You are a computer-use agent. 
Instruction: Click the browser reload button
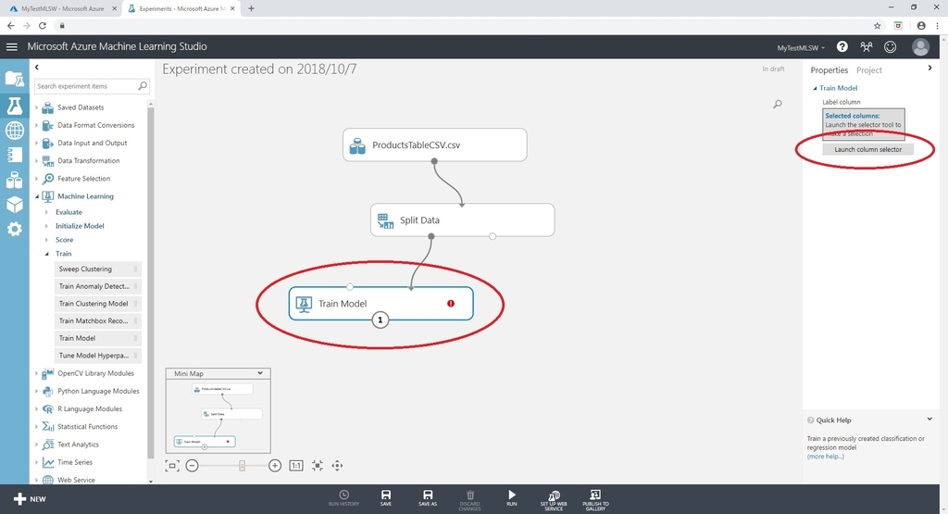point(43,25)
